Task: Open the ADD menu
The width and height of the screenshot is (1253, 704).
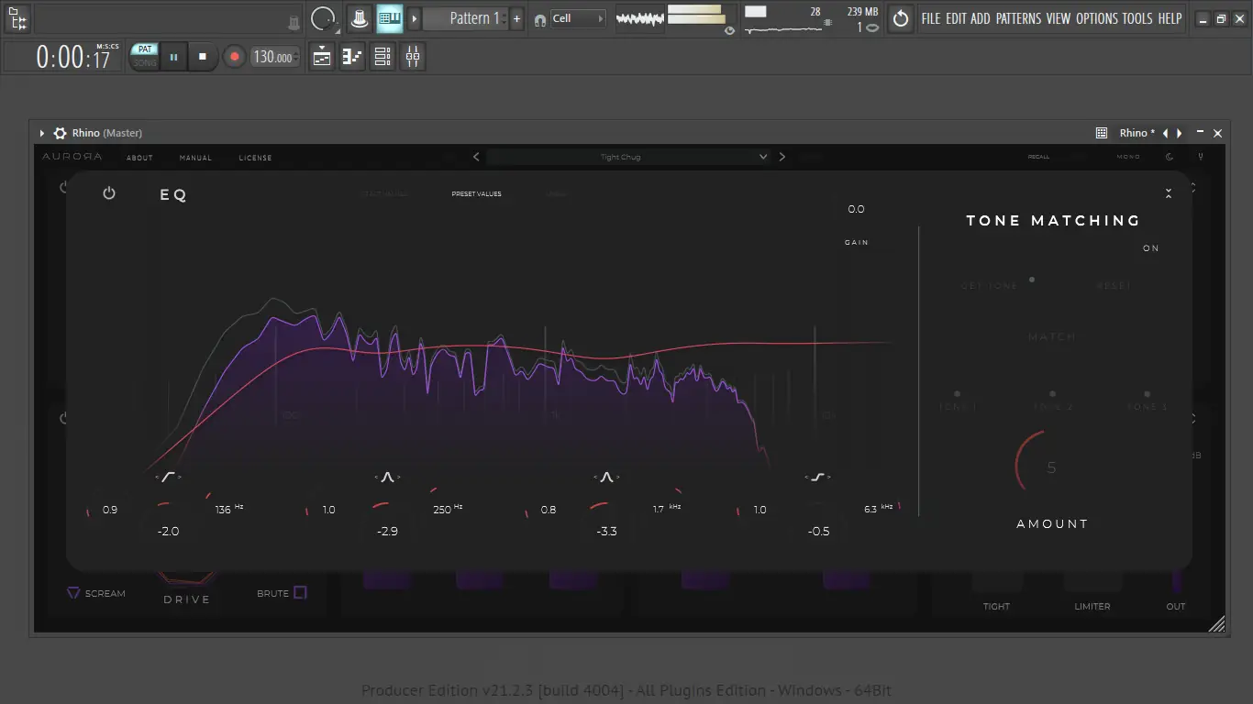Action: coord(981,18)
